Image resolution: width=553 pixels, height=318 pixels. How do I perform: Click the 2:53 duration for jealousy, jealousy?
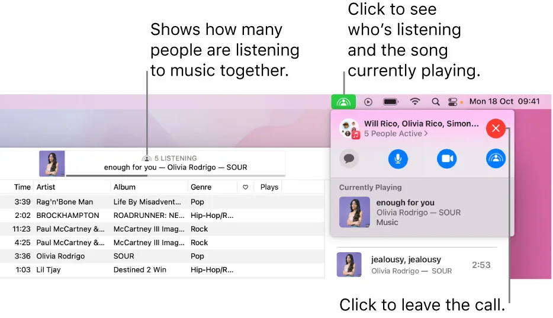click(481, 265)
